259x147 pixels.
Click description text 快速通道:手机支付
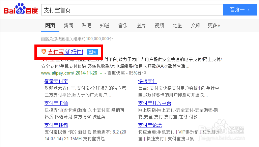pos(156,132)
